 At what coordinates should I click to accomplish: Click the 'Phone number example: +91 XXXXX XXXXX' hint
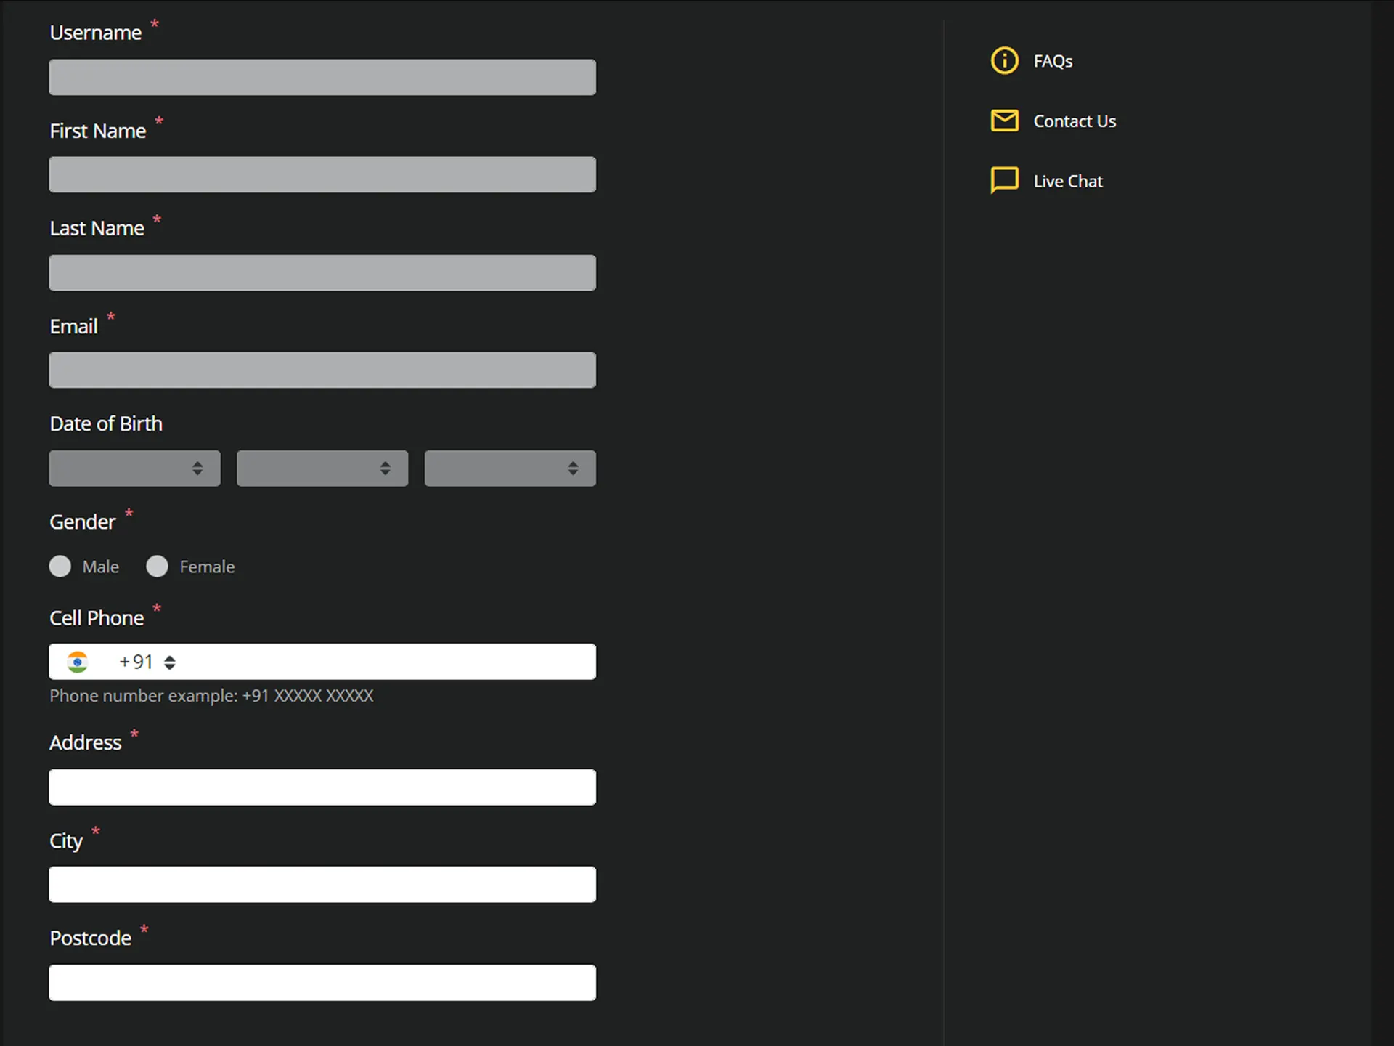(211, 696)
